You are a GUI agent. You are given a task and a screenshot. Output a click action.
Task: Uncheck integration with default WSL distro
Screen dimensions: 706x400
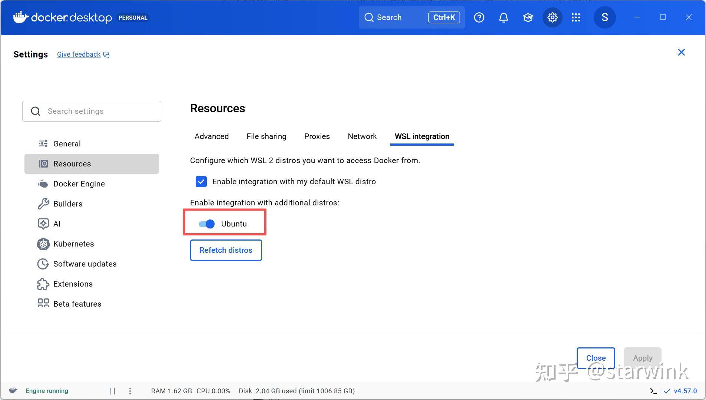click(x=201, y=182)
